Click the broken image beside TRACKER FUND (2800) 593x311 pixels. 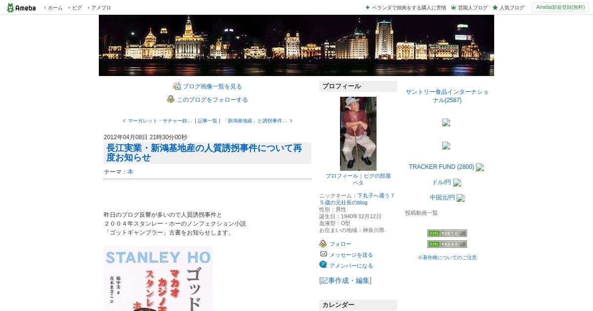(x=480, y=167)
